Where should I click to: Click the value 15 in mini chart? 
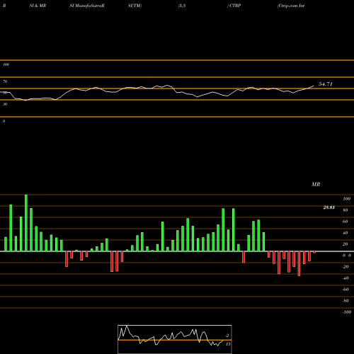pos(228,344)
